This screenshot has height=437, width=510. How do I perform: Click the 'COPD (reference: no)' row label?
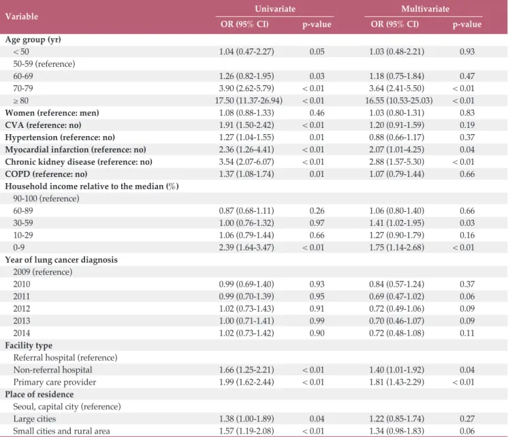pos(46,174)
